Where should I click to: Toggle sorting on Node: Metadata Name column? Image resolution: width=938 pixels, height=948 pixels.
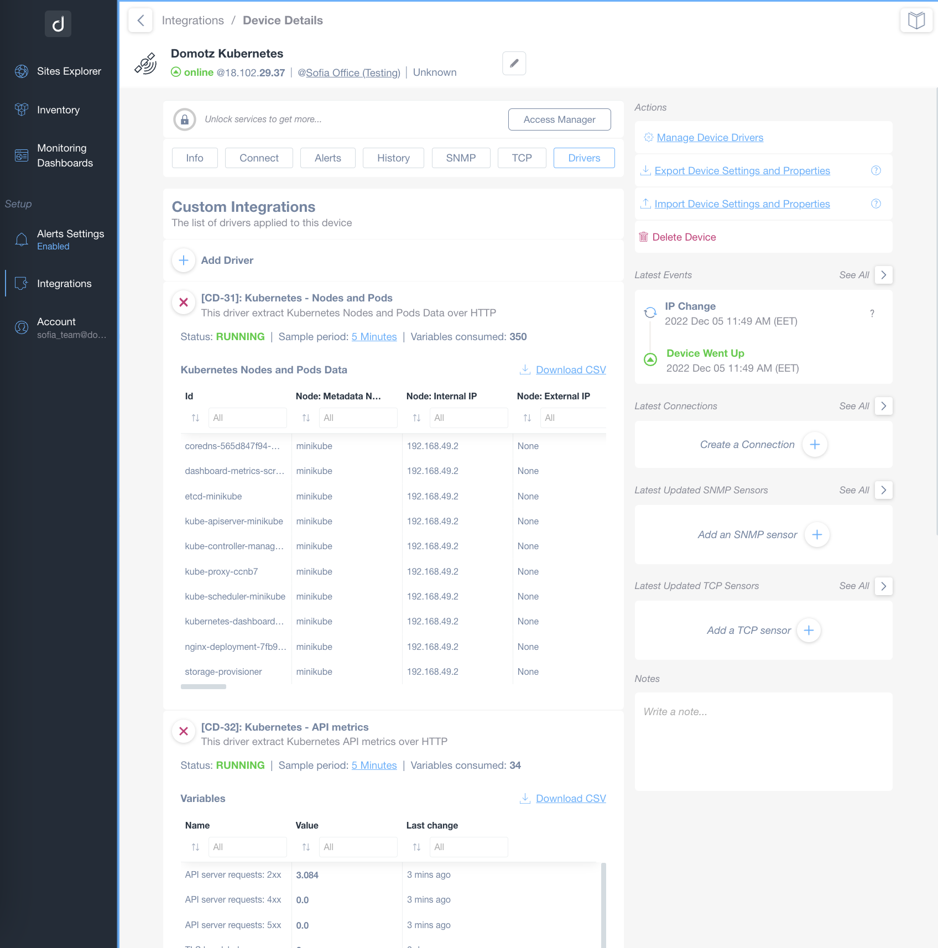click(305, 418)
